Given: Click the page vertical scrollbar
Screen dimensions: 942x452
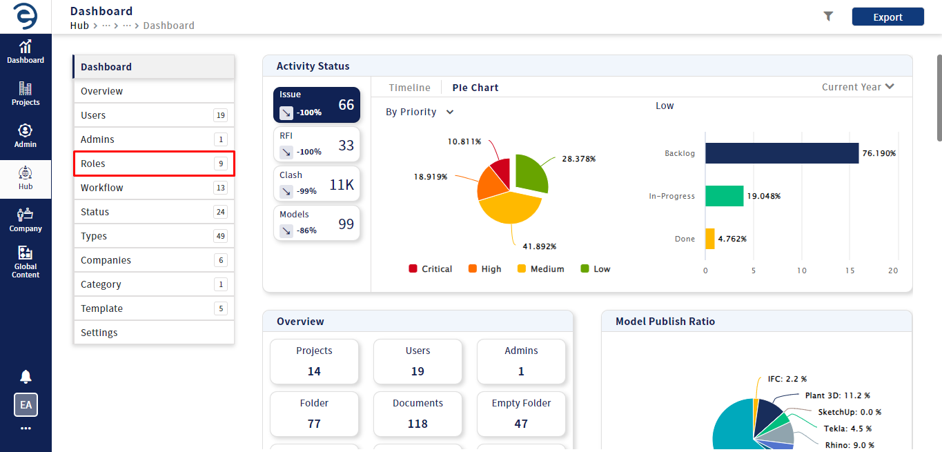Looking at the screenshot, I should pyautogui.click(x=938, y=97).
